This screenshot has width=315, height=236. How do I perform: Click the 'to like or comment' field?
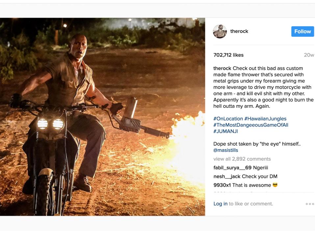(251, 204)
